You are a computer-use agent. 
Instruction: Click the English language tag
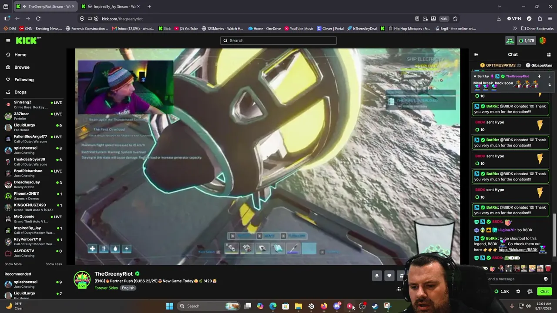128,288
